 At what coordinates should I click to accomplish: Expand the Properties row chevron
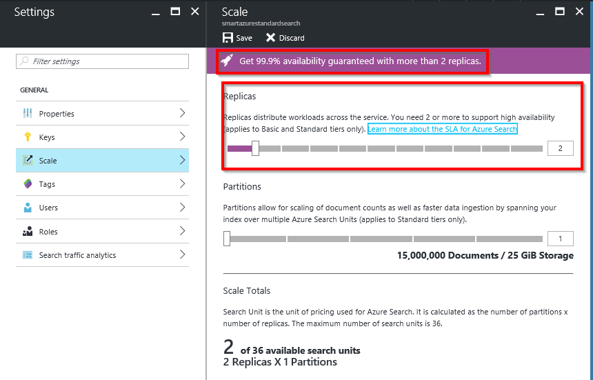182,114
